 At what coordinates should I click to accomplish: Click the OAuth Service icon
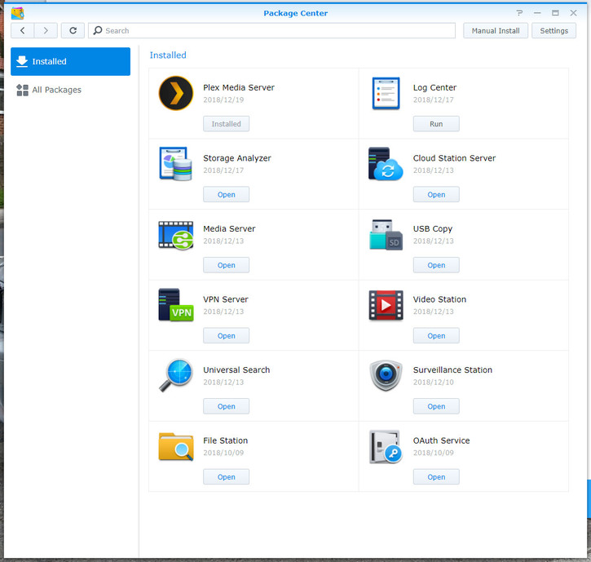point(386,446)
